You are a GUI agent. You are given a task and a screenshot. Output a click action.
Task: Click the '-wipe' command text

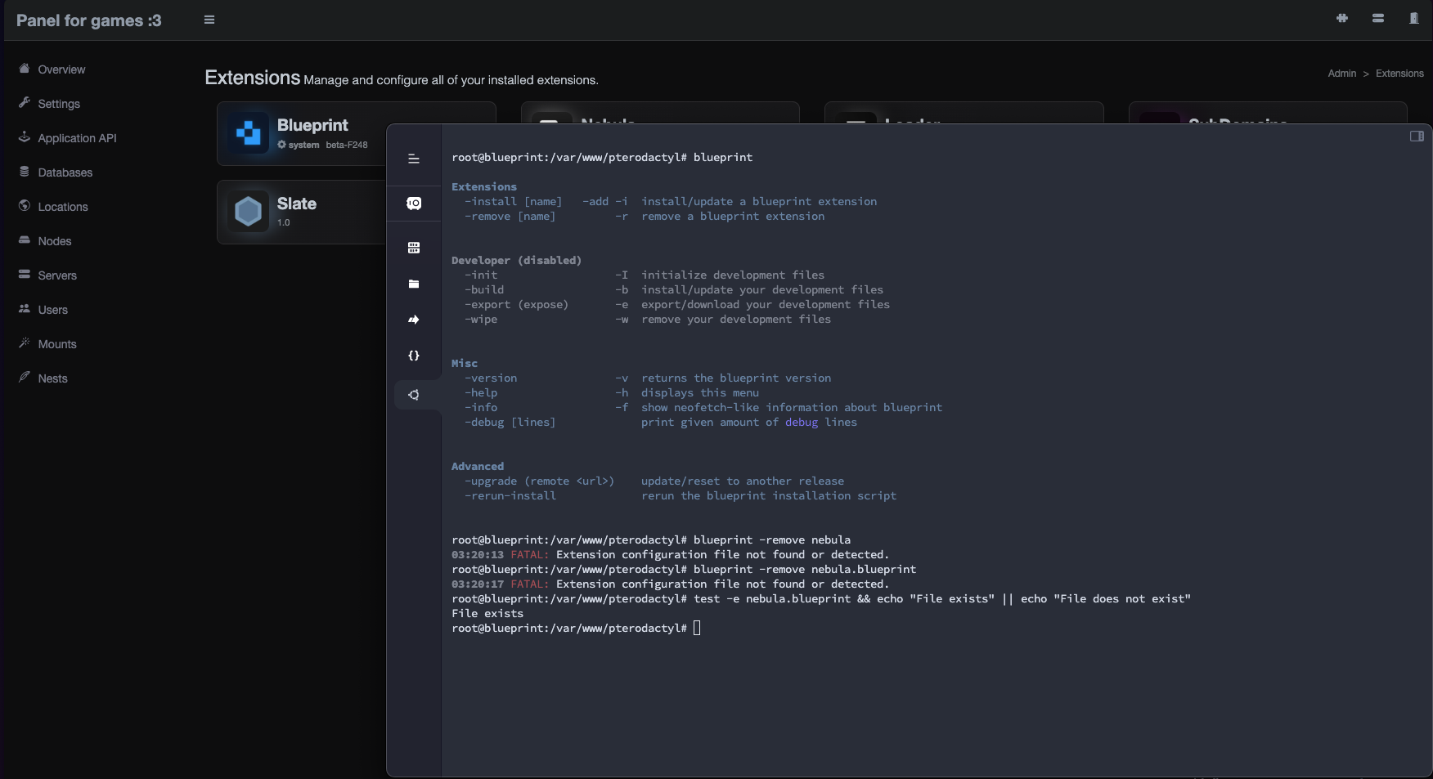[481, 319]
